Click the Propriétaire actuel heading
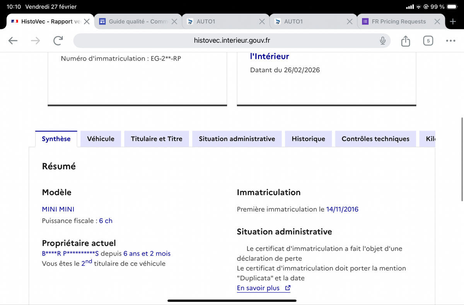Screen dimensions: 464x305 (79, 243)
